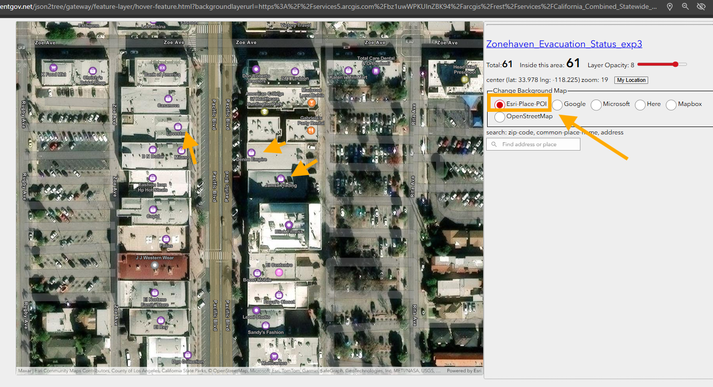The width and height of the screenshot is (713, 387).
Task: Click the Cupid store marker
Action: (154, 209)
